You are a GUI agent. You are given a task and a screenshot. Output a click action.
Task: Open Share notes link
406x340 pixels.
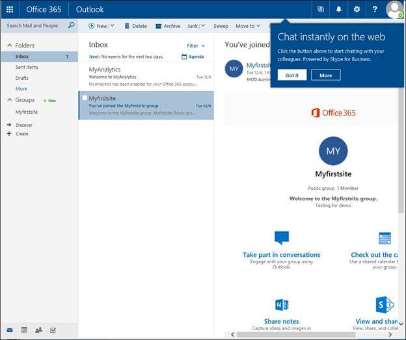(x=282, y=321)
